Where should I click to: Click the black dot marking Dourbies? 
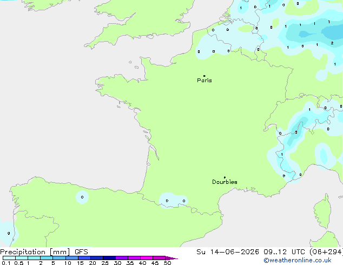coord(225,177)
